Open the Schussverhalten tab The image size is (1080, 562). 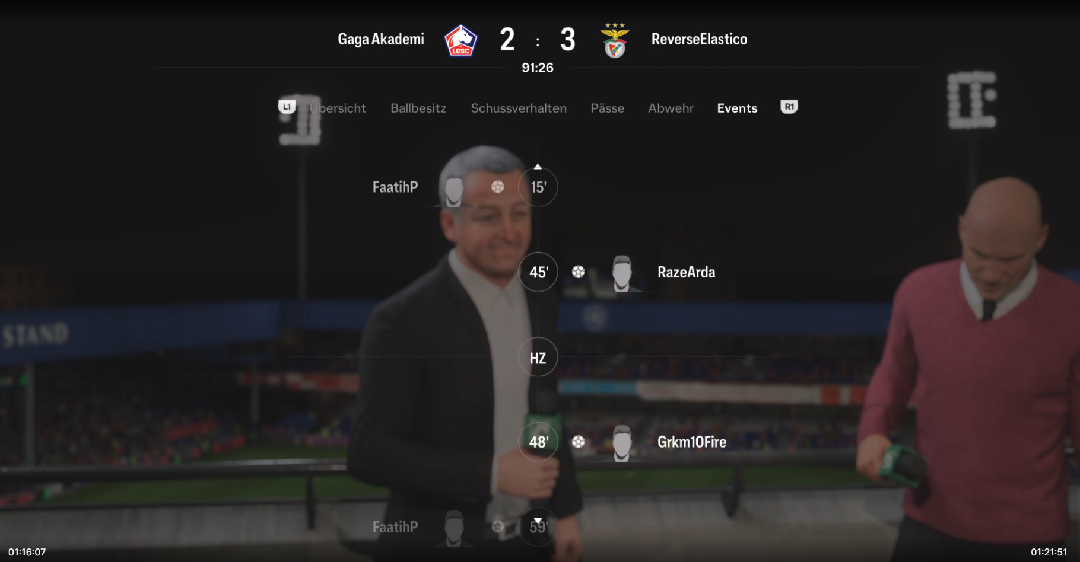point(519,108)
